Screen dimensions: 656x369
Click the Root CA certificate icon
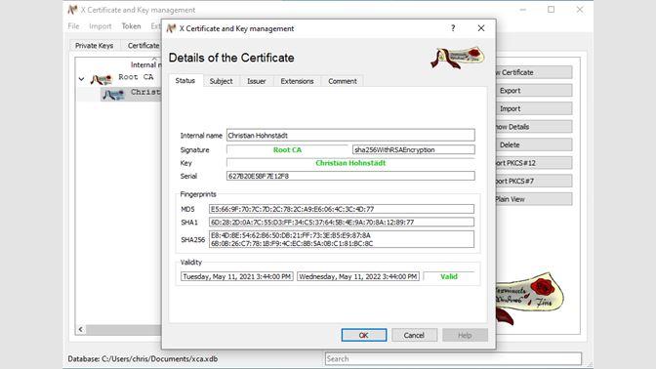click(102, 79)
